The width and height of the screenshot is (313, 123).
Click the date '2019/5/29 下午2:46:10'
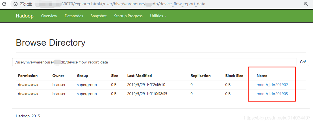[x=146, y=85]
